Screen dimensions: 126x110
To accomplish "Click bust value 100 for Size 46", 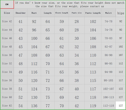I will pyautogui.click(x=34, y=38).
